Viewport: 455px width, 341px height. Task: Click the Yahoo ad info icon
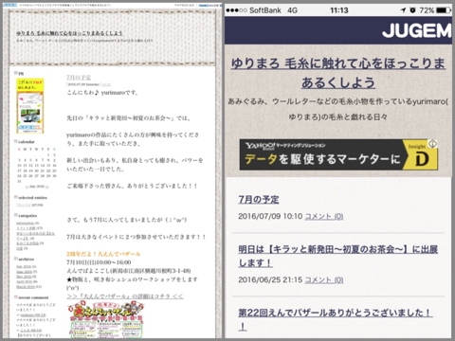[x=433, y=144]
